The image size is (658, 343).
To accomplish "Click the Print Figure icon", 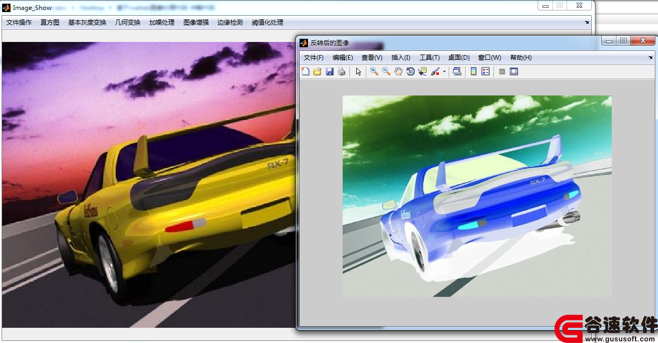I will coord(342,71).
